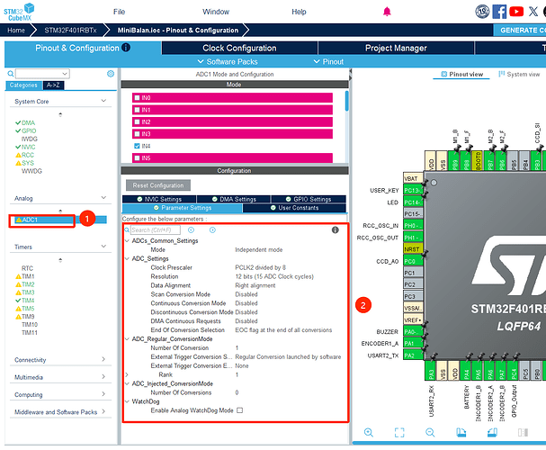This screenshot has height=450, width=546.
Task: Select the PA4 pin on the chip
Action: coord(466,370)
